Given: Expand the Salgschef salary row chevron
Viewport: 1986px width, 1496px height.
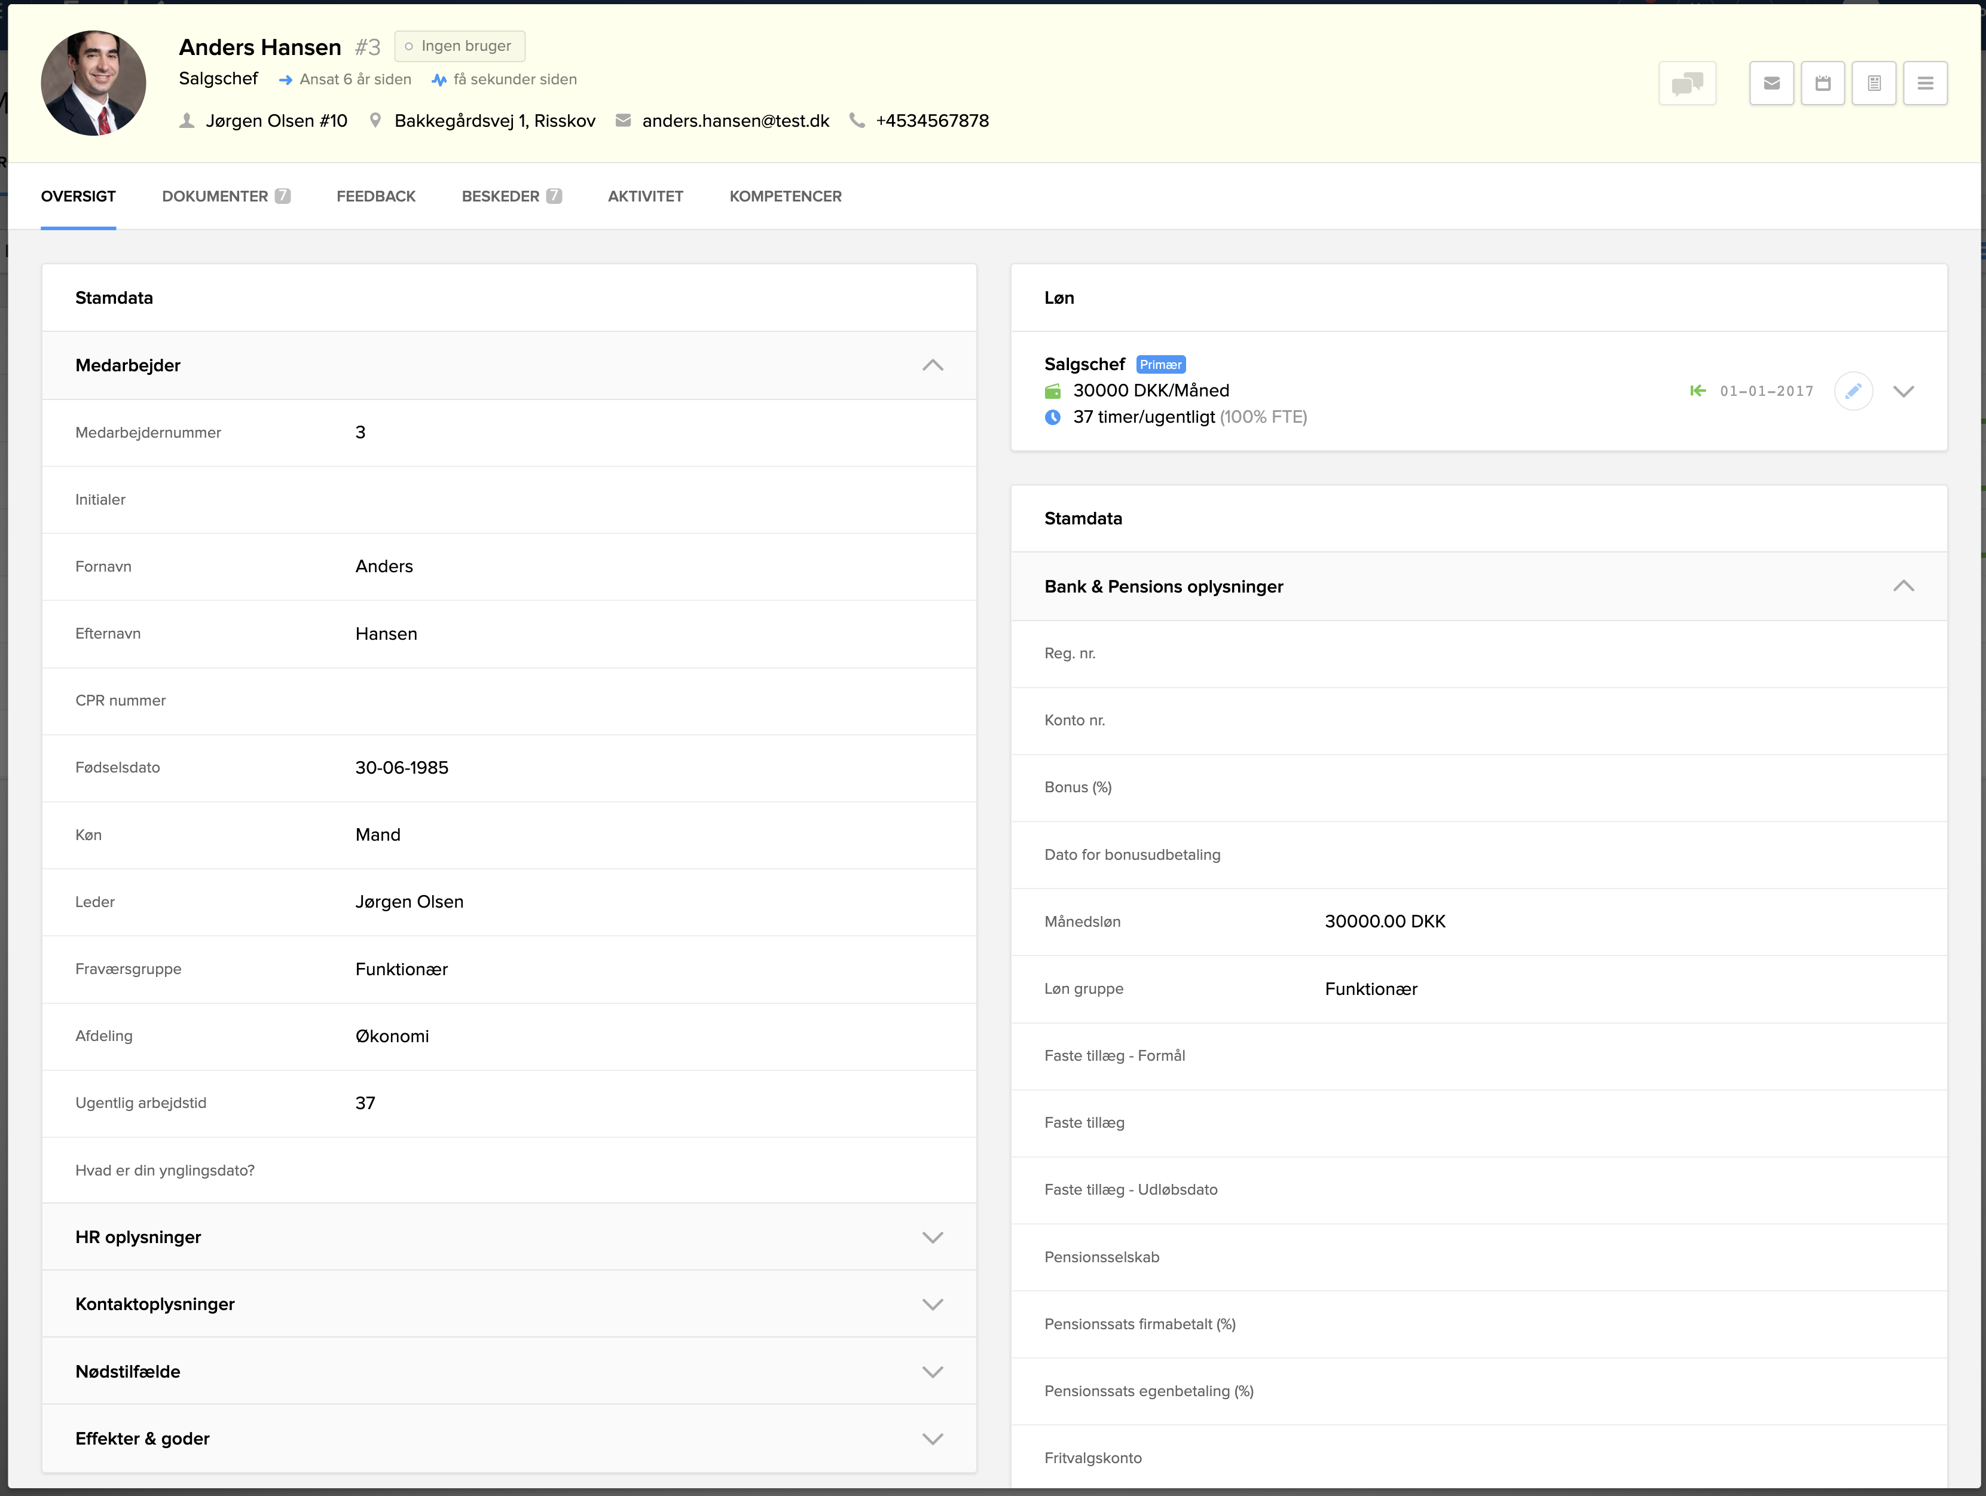Looking at the screenshot, I should coord(1903,390).
